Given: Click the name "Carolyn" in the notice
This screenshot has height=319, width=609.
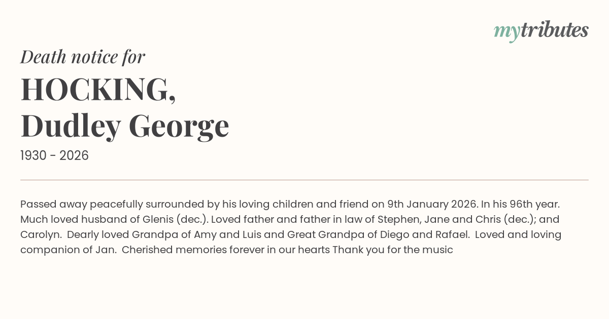Looking at the screenshot, I should (40, 235).
